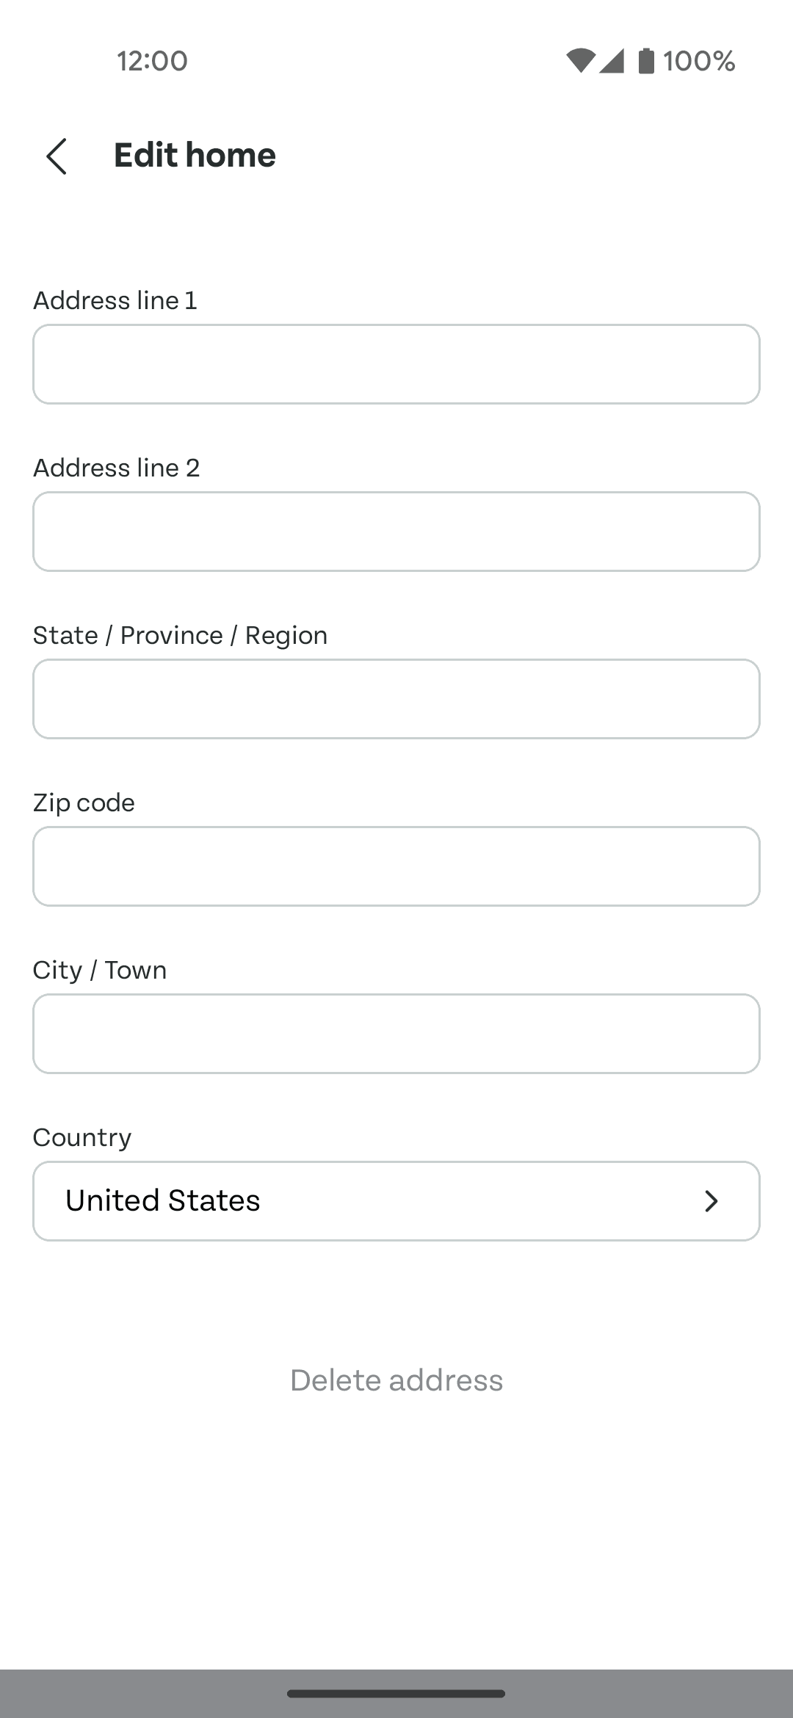Tap the Zip code input box
Viewport: 793px width, 1718px height.
pos(396,866)
